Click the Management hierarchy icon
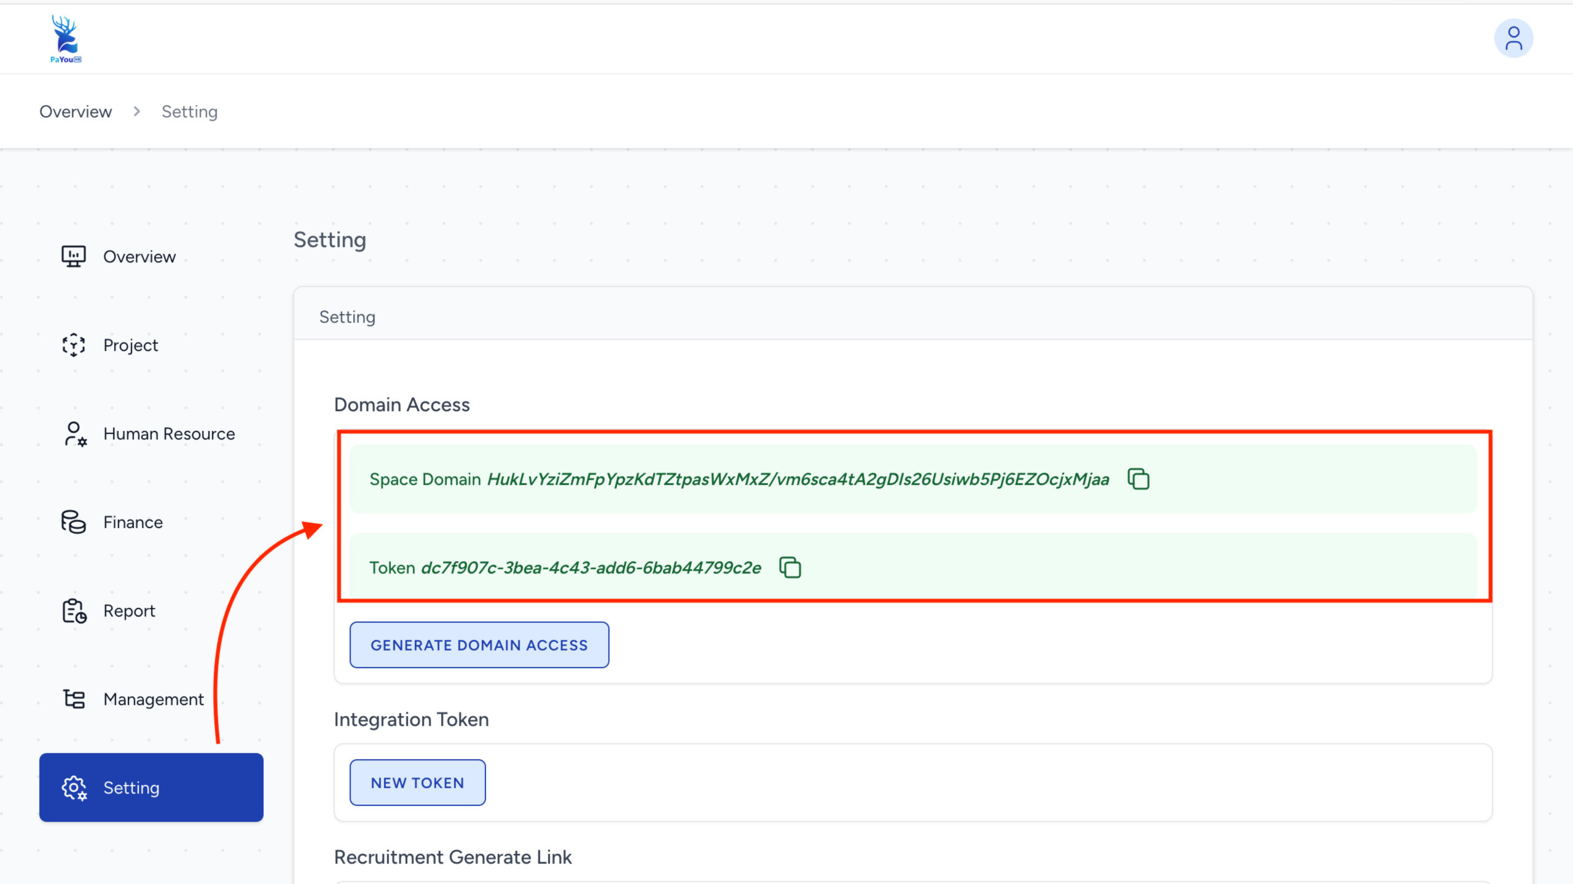The height and width of the screenshot is (884, 1573). tap(74, 699)
